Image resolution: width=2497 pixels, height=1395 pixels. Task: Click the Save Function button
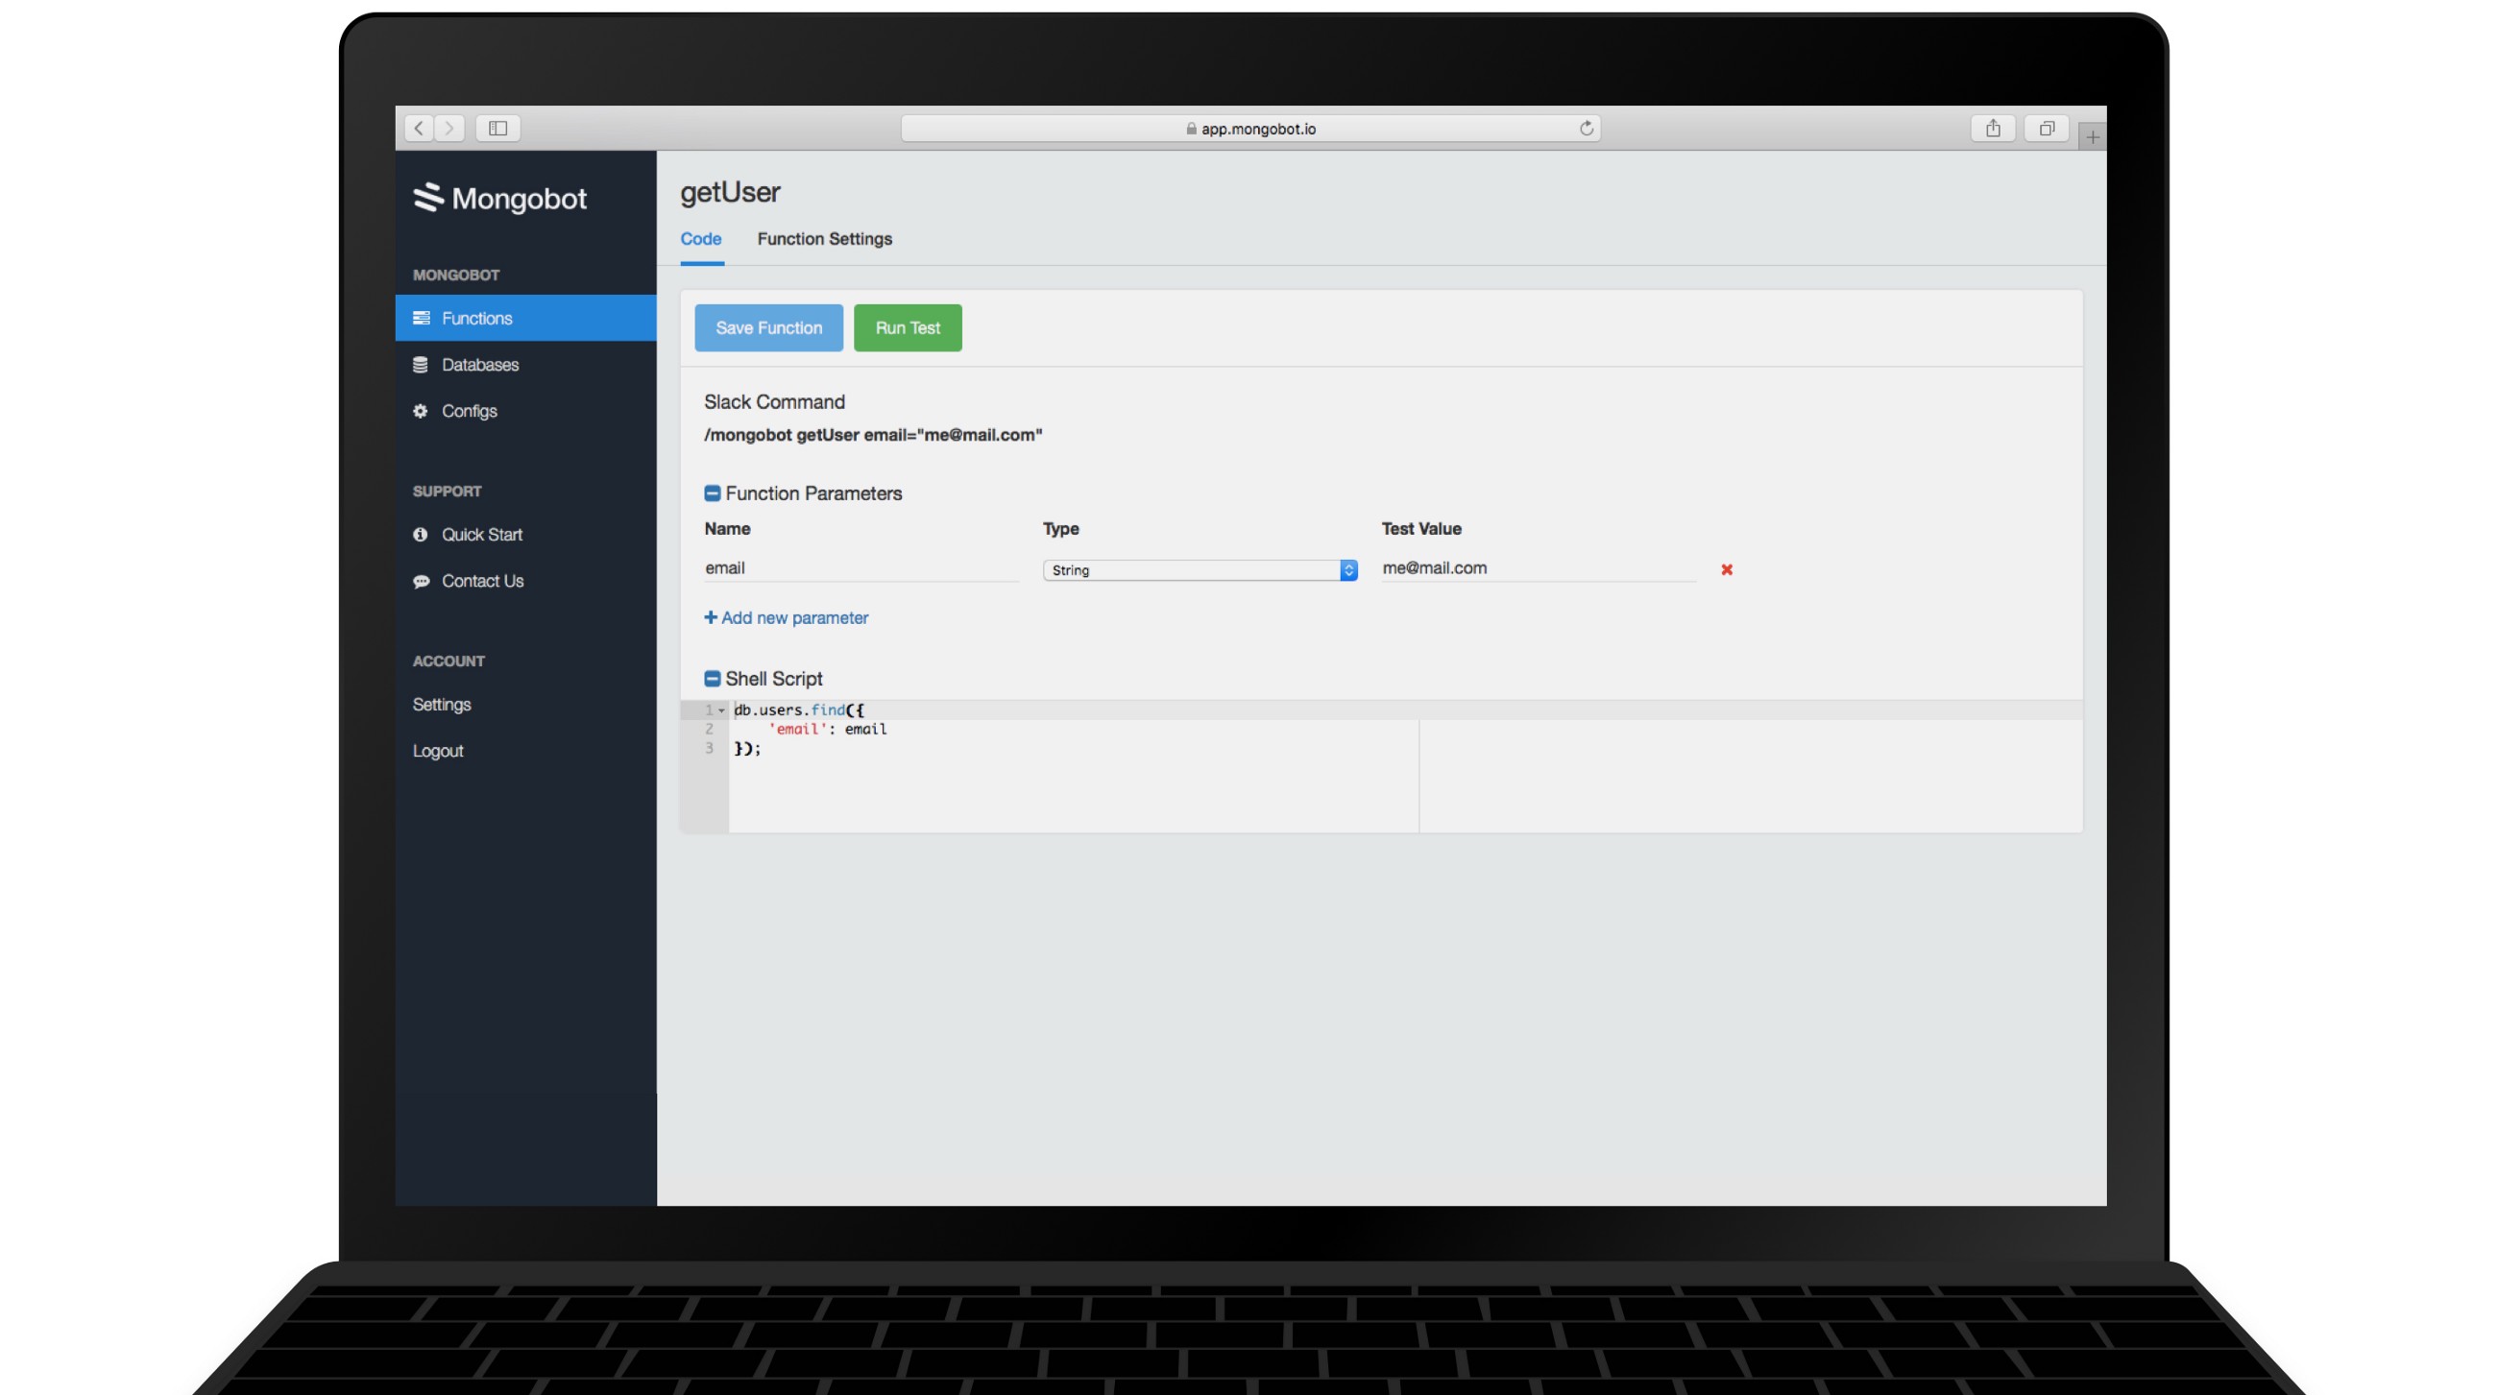767,327
